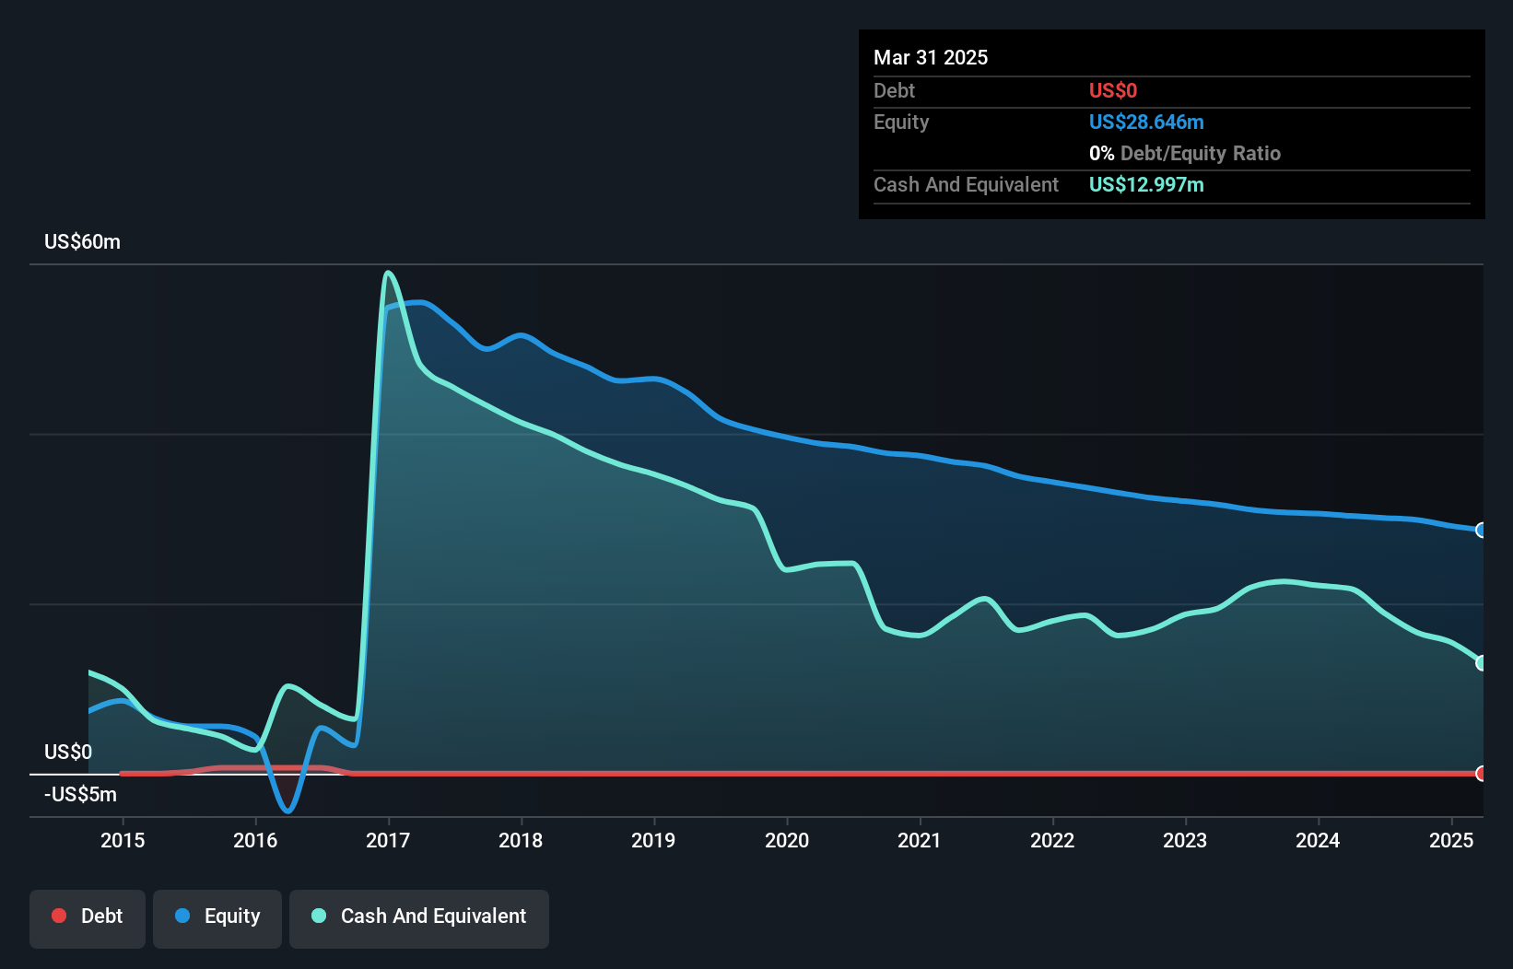Image resolution: width=1513 pixels, height=969 pixels.
Task: Click the 2015 x-axis label
Action: point(123,840)
